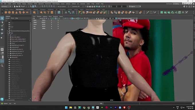Click the Save Scene icon

[x=19, y=6]
